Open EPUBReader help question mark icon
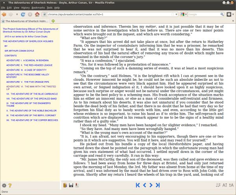Image resolution: width=236 pixels, height=195 pixels. [10, 186]
